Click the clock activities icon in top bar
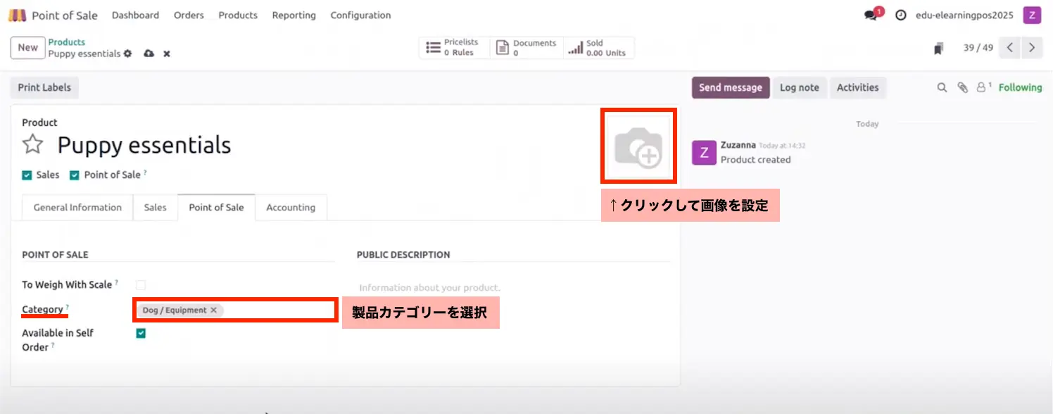Screen dimensions: 1053x414 [900, 15]
